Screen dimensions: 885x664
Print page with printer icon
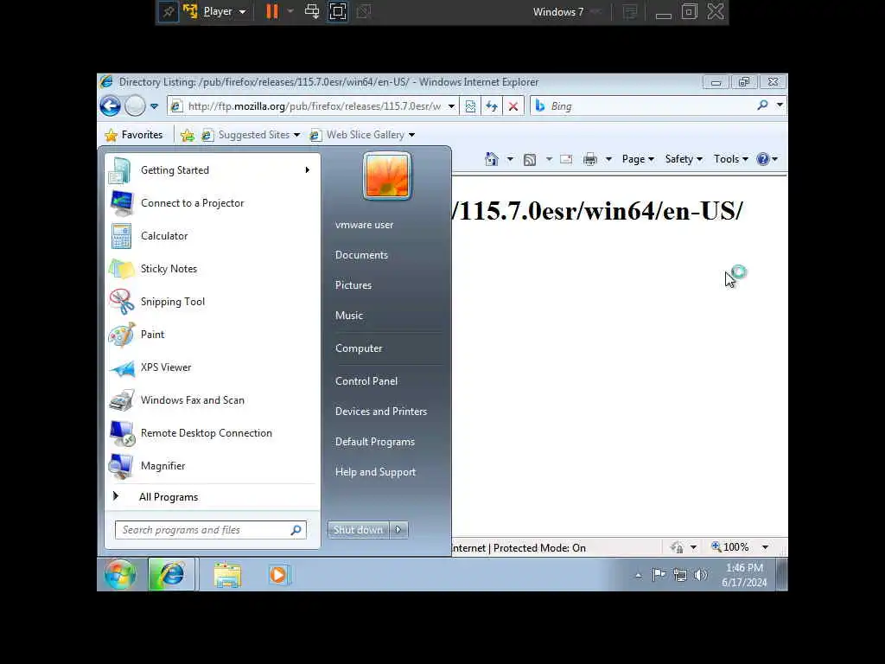(x=589, y=159)
